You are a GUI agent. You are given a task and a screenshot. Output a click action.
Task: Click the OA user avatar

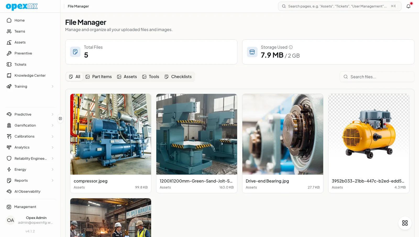coord(10,220)
